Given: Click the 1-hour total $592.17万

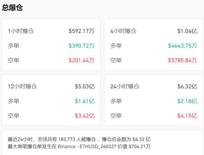Looking at the screenshot, I should [x=81, y=31].
